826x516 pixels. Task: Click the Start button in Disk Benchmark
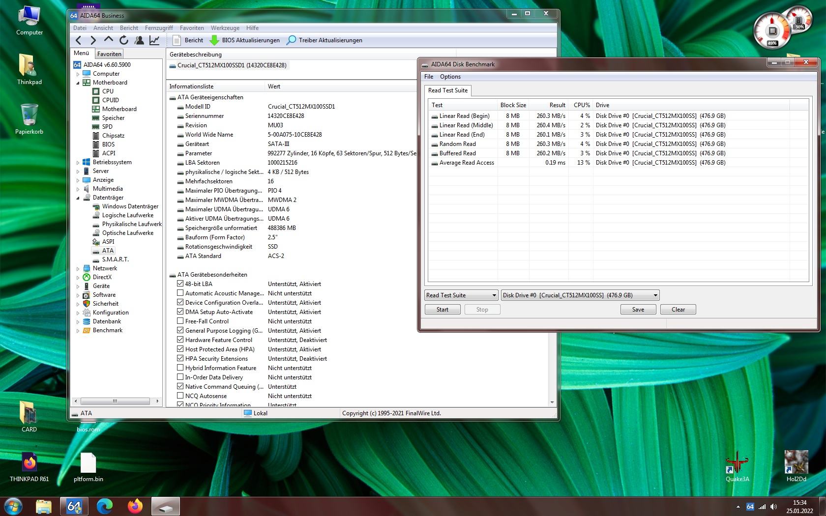coord(442,310)
